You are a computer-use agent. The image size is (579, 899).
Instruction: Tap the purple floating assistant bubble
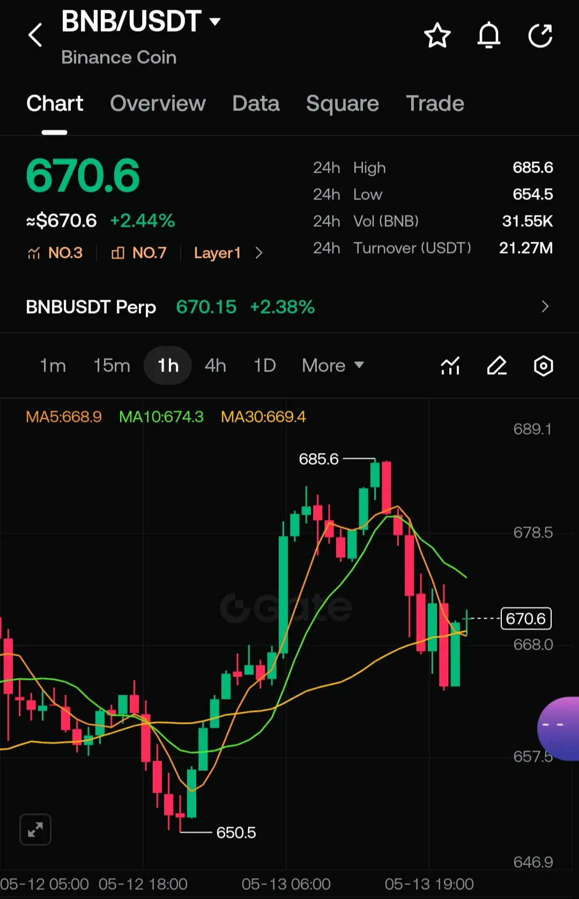558,729
